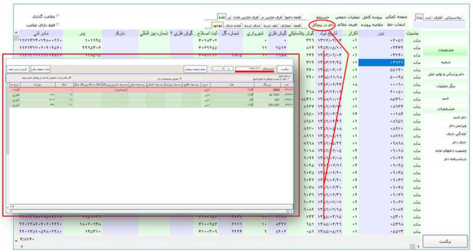Click the برگشت button at bottom right
Image resolution: width=473 pixels, height=252 pixels.
coord(445,242)
